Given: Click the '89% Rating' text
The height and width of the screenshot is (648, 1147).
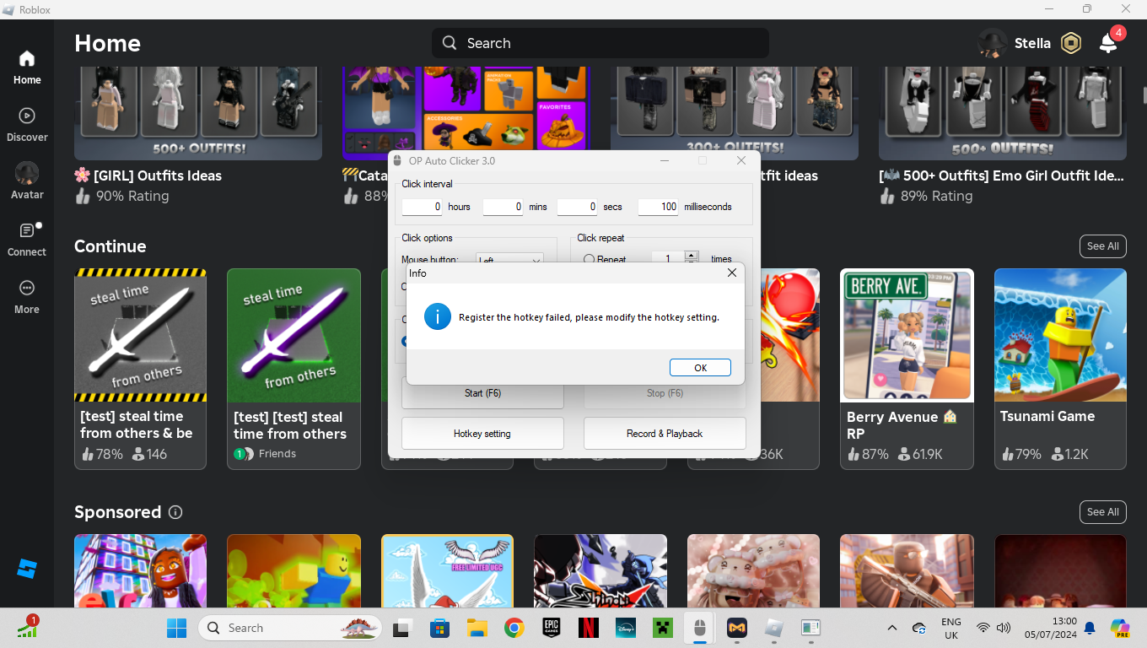Looking at the screenshot, I should 937,196.
